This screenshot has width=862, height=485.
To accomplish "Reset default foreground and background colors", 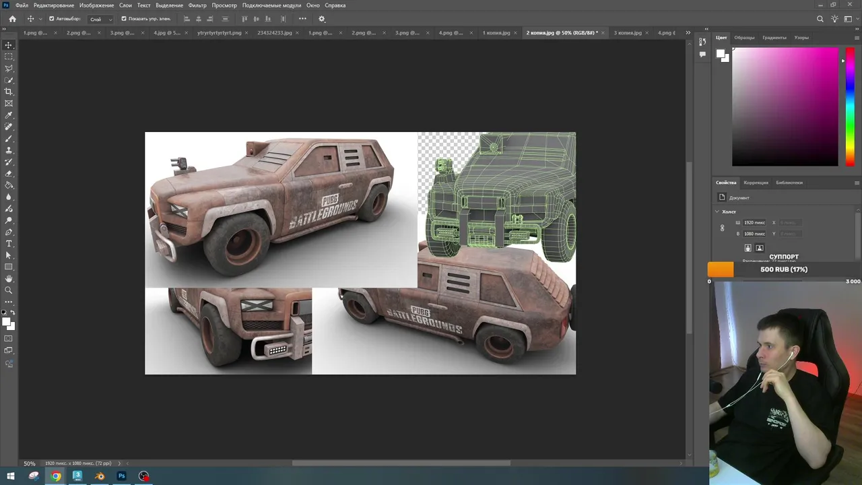I will tap(5, 313).
